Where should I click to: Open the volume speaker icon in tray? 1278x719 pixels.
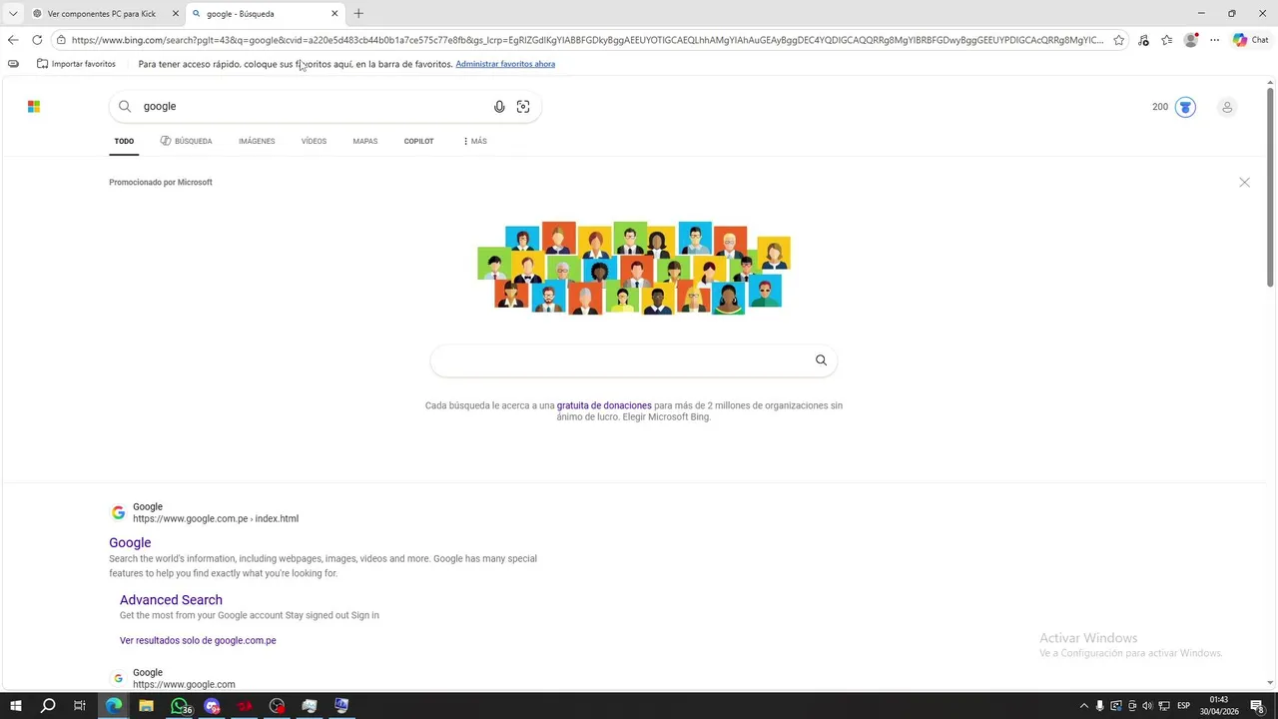click(1147, 706)
